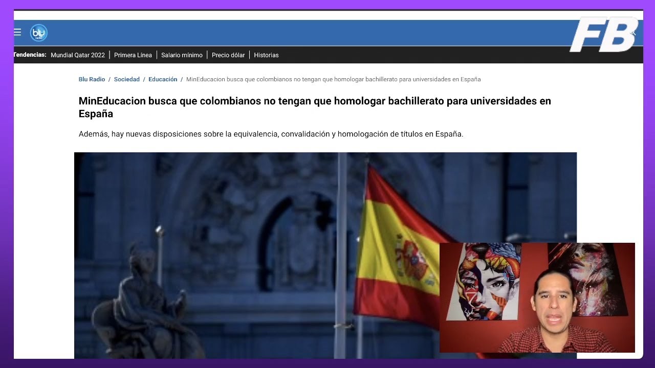Click the full article breadcrumb title

pyautogui.click(x=333, y=79)
